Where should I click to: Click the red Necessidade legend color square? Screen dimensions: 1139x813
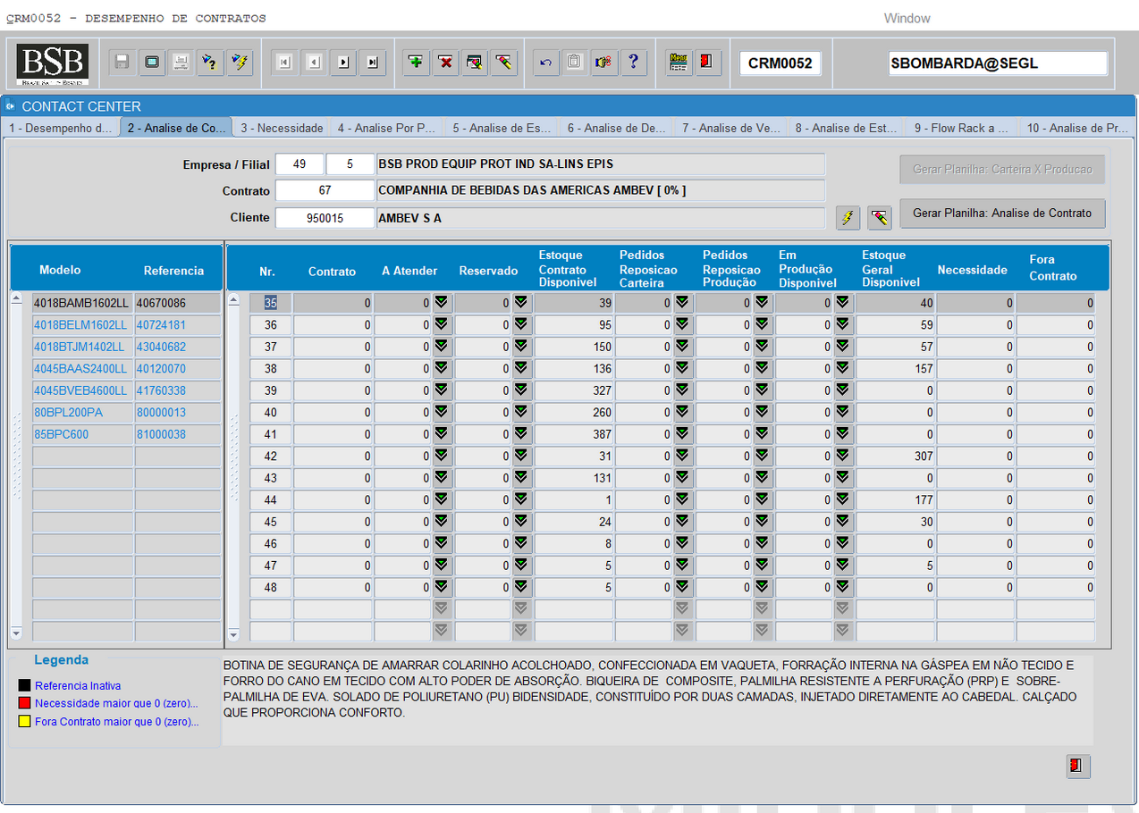point(24,704)
